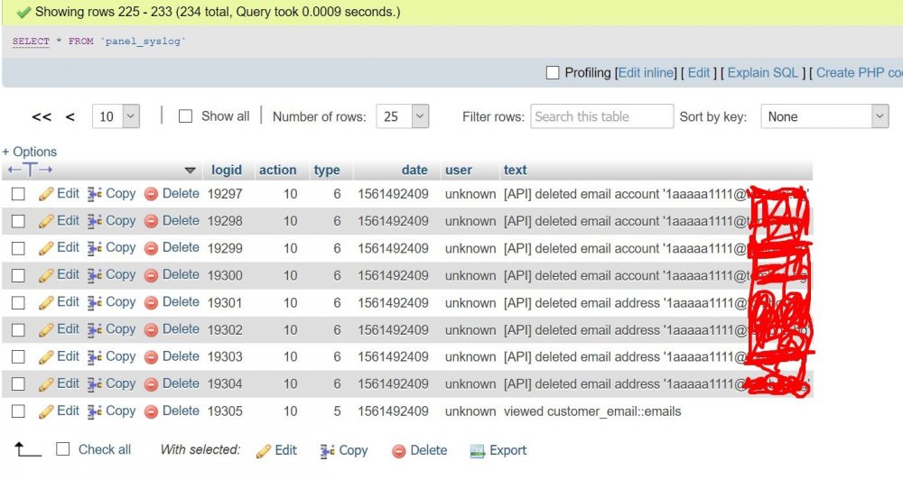Click Delete icon for logid 19298
The height and width of the screenshot is (480, 903).
[151, 222]
